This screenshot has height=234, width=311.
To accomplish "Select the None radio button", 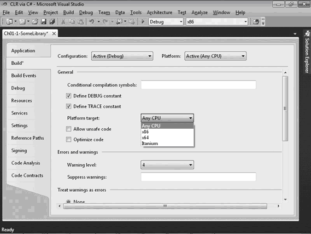I will 68,202.
